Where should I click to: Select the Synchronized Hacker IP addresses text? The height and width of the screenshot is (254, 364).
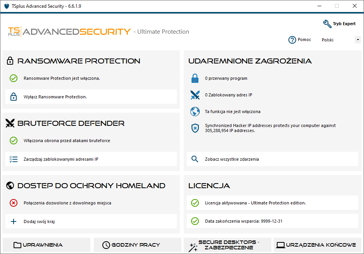click(x=270, y=128)
